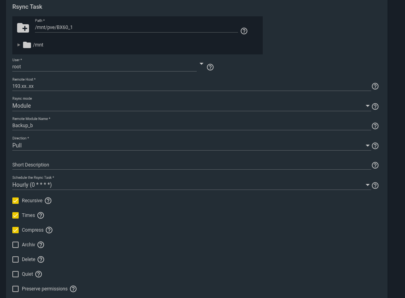Uncheck the Times checkbox

coord(16,215)
